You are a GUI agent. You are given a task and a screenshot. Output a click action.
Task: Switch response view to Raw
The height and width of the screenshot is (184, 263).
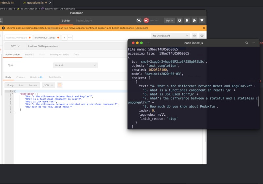(21, 85)
